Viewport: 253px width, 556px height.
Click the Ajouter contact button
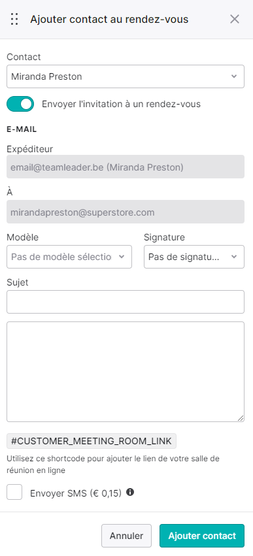pyautogui.click(x=202, y=536)
